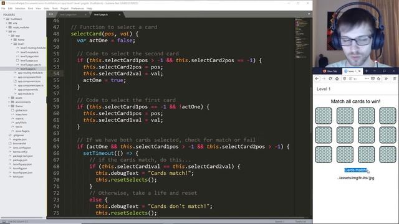This screenshot has width=399, height=224.
Task: Expand the e2e folder
Action: tap(7, 23)
